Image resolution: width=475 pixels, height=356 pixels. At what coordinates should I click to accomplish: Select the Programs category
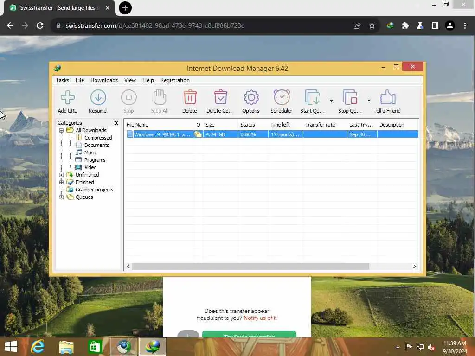coord(95,160)
